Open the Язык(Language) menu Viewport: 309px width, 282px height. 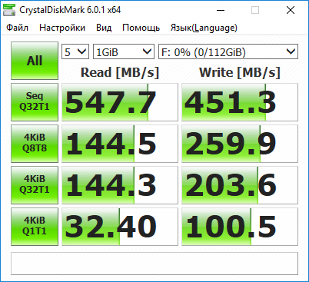click(204, 28)
